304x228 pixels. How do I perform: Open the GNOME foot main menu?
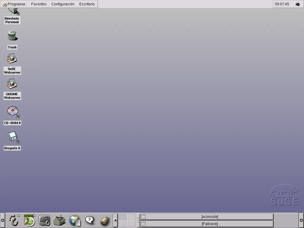click(x=14, y=220)
